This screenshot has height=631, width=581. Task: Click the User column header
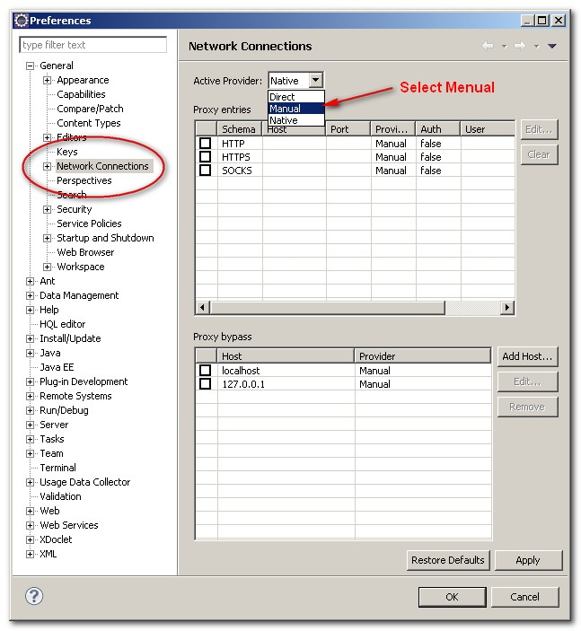coord(488,129)
